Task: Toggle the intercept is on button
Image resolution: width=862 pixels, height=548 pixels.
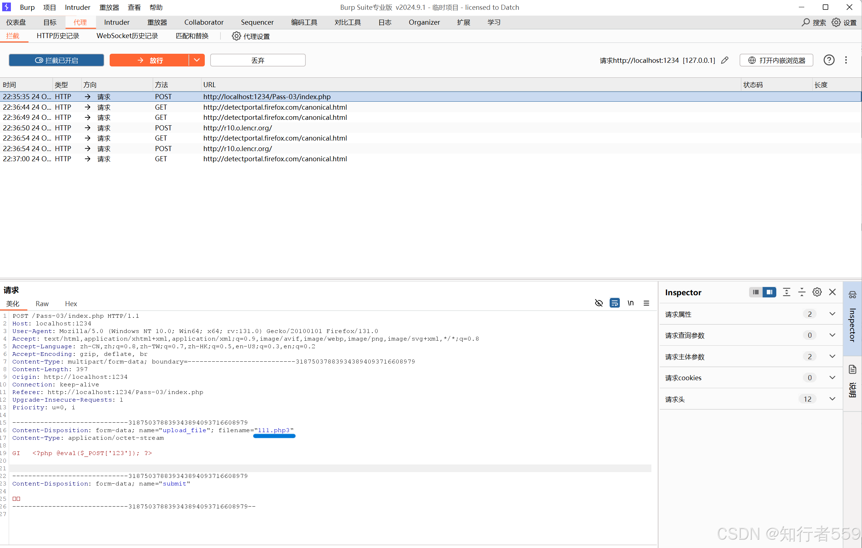Action: click(56, 60)
